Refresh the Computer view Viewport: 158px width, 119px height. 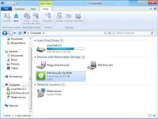(x=110, y=33)
